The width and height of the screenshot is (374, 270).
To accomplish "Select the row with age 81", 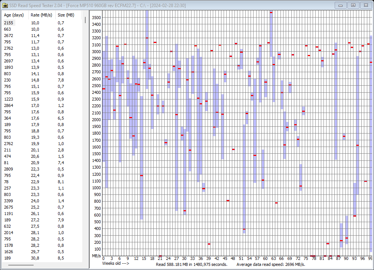I will (x=42, y=163).
